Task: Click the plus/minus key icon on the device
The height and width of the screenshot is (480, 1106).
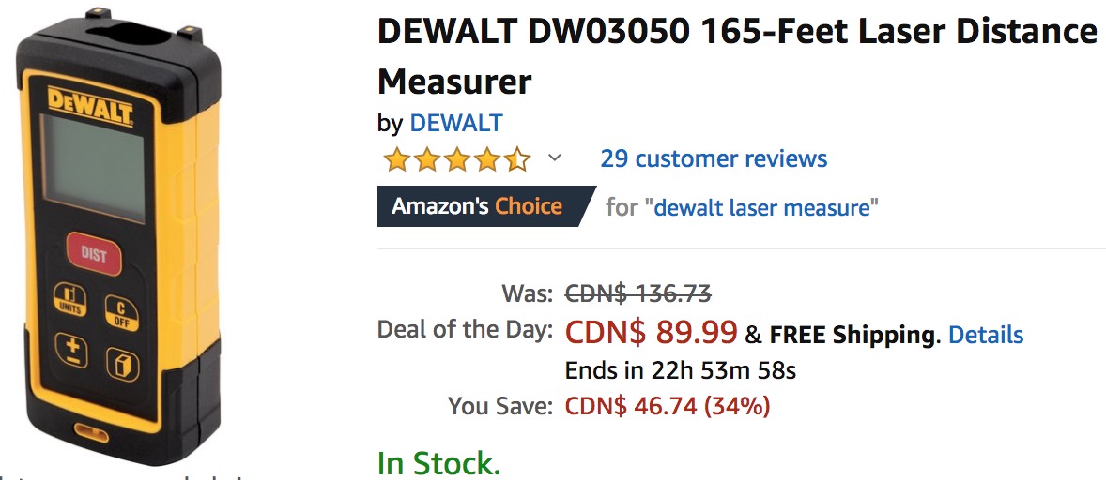Action: [x=72, y=350]
